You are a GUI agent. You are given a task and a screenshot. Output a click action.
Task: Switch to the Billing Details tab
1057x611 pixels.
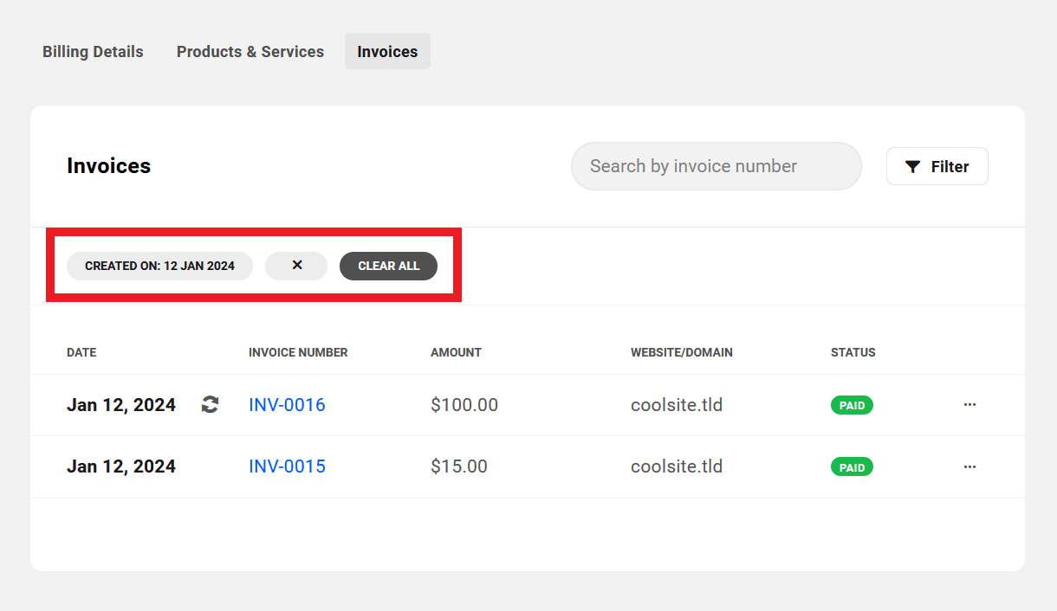[93, 51]
